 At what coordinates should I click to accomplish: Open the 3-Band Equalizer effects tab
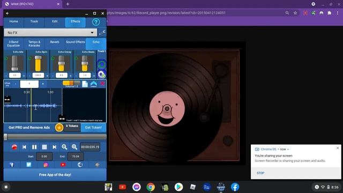(13, 43)
